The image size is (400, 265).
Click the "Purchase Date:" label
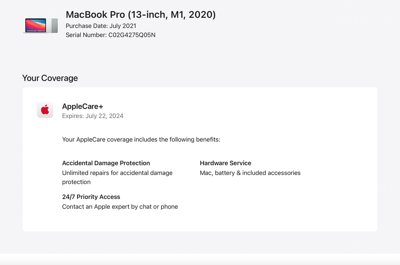(87, 26)
